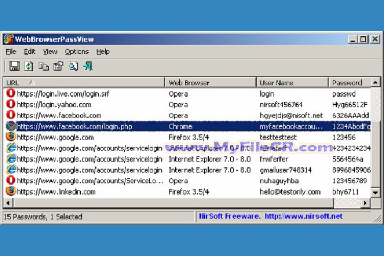
Task: Click the vertical scrollbar down arrow
Action: [375, 193]
